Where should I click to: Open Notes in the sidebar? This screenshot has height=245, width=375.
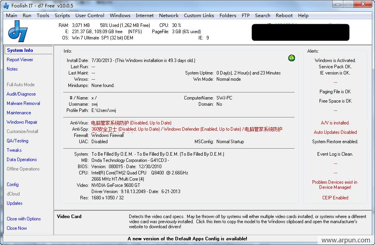coord(12,69)
